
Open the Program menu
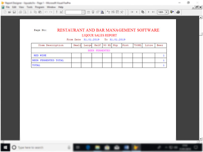[x=40, y=7]
